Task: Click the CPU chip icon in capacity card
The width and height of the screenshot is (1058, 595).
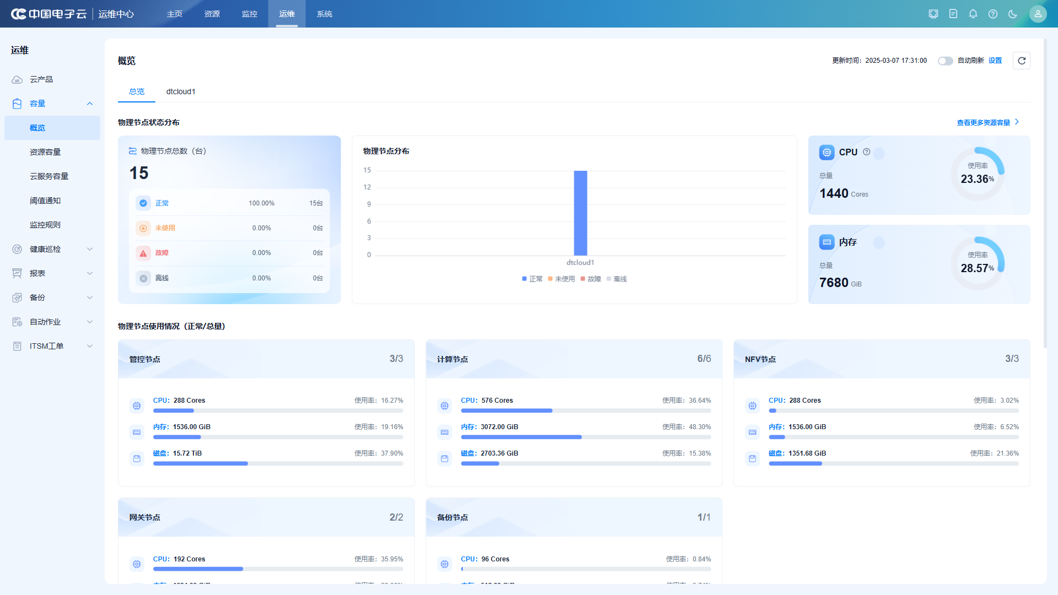Action: [827, 153]
